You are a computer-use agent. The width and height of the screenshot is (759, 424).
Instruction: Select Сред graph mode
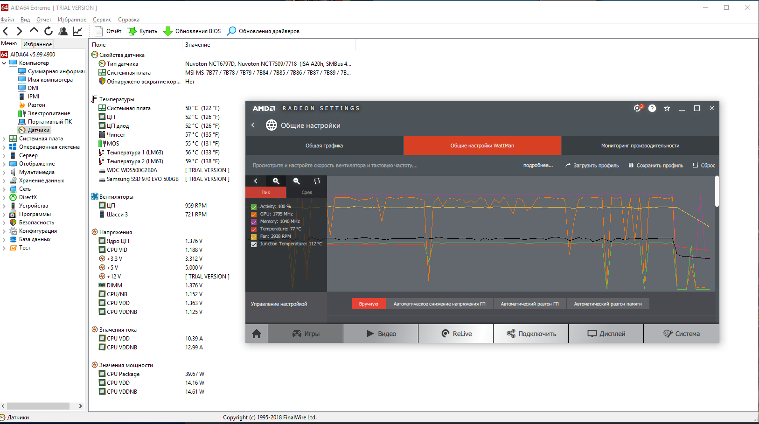(306, 192)
